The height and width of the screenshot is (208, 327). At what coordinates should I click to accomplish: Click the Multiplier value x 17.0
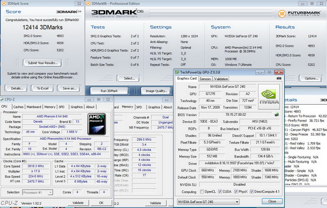(36, 171)
